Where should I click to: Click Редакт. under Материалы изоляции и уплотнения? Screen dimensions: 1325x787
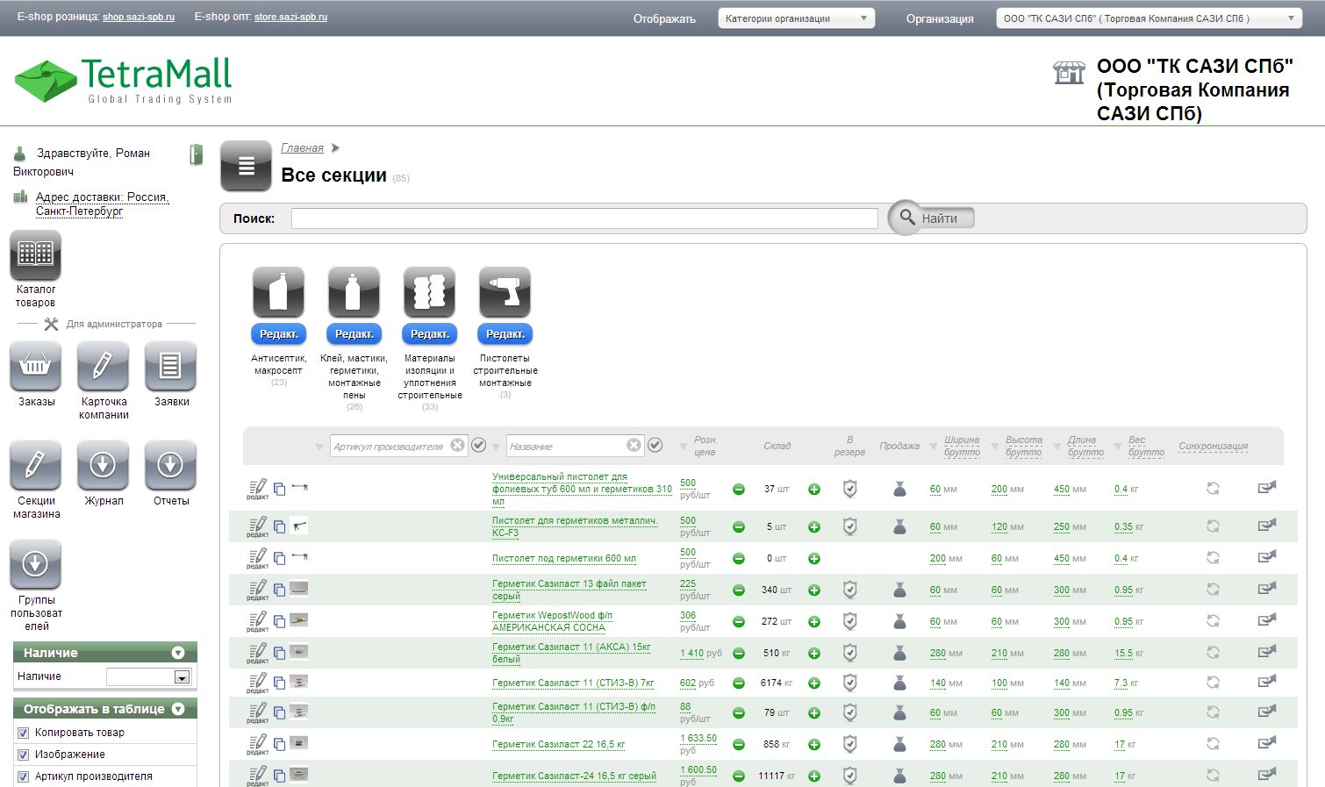pyautogui.click(x=430, y=334)
